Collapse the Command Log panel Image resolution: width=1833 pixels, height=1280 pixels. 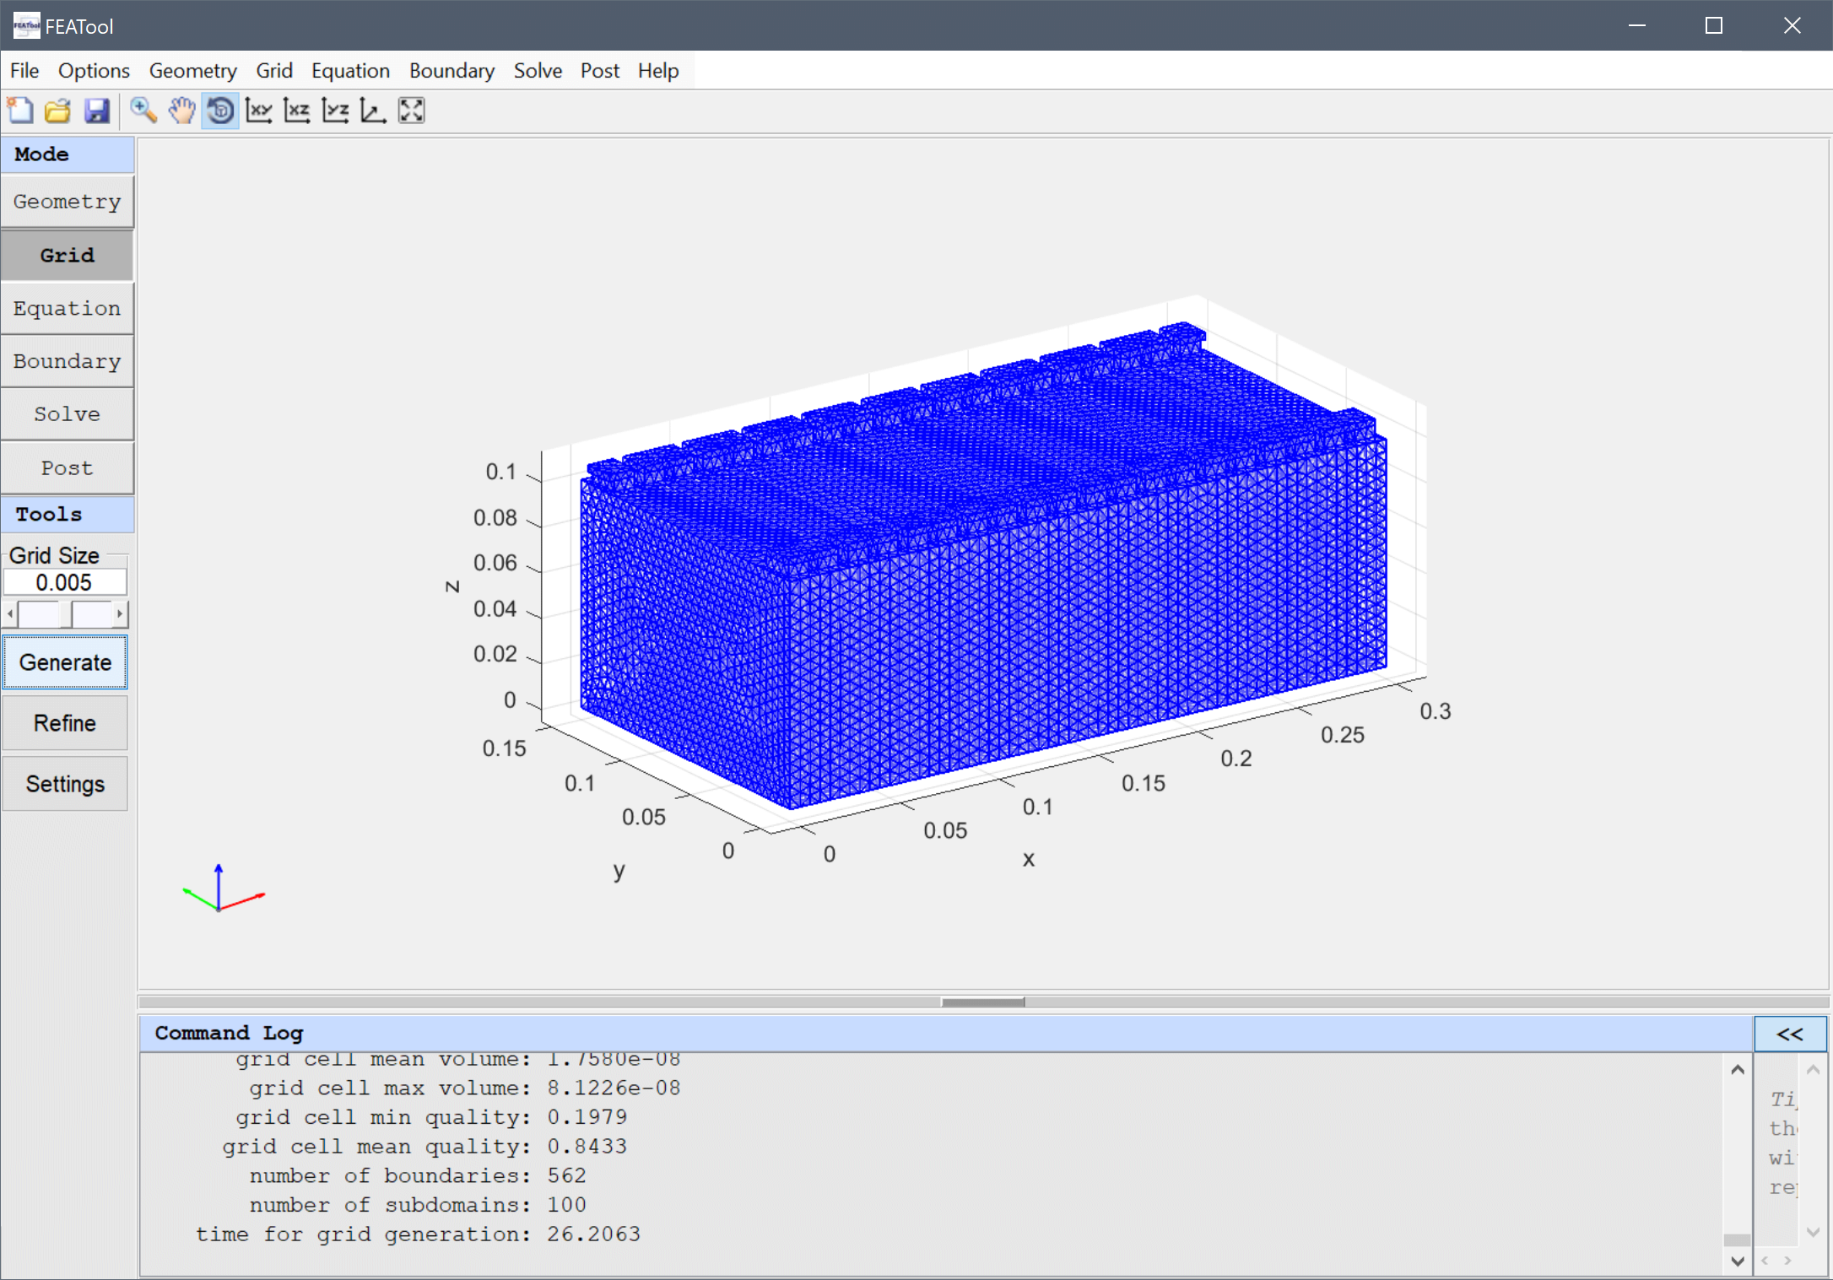[1789, 1033]
